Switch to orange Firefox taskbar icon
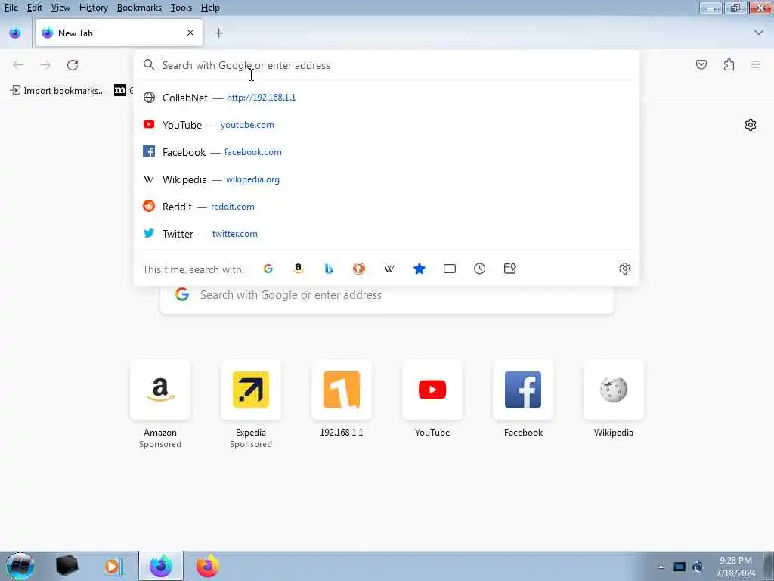This screenshot has height=581, width=774. click(x=207, y=566)
